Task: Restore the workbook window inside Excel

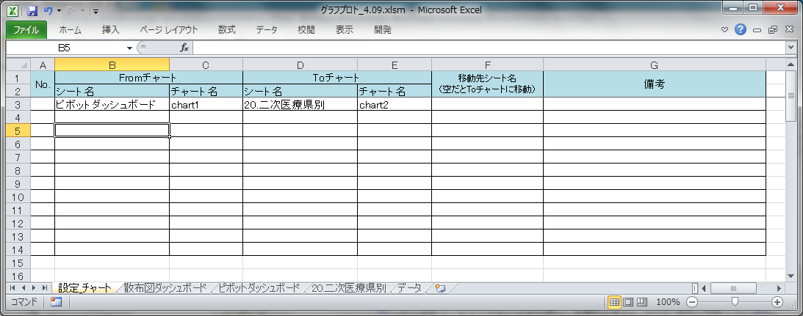Action: 773,29
